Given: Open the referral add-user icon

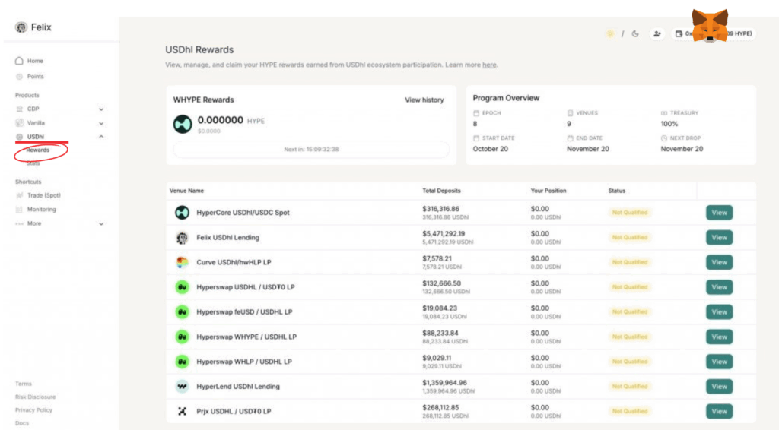Looking at the screenshot, I should tap(657, 34).
